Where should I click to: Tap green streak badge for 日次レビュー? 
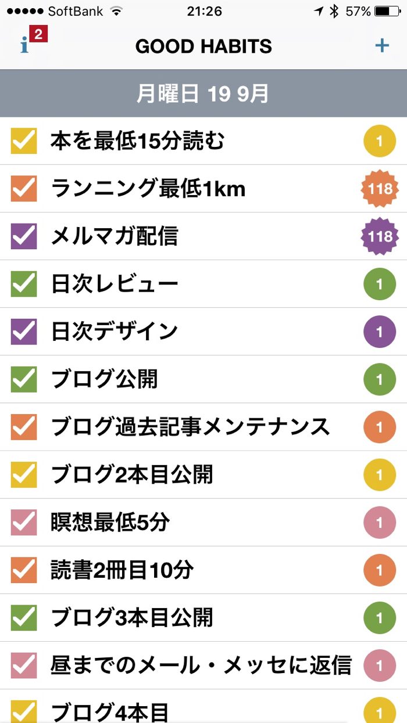tap(380, 284)
